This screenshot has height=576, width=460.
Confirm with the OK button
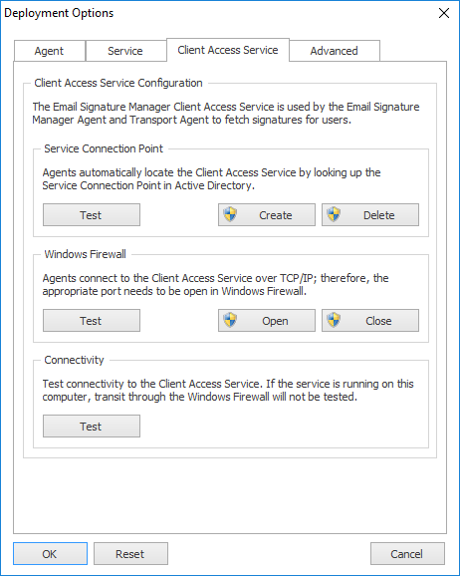point(51,554)
